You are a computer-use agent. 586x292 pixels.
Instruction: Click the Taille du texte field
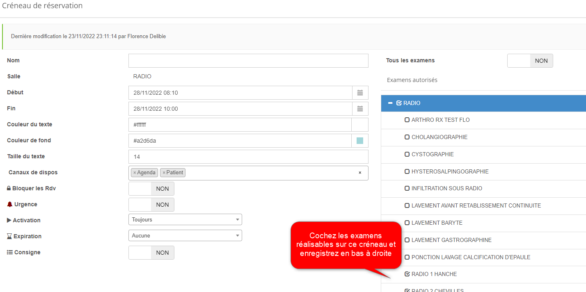pos(248,157)
